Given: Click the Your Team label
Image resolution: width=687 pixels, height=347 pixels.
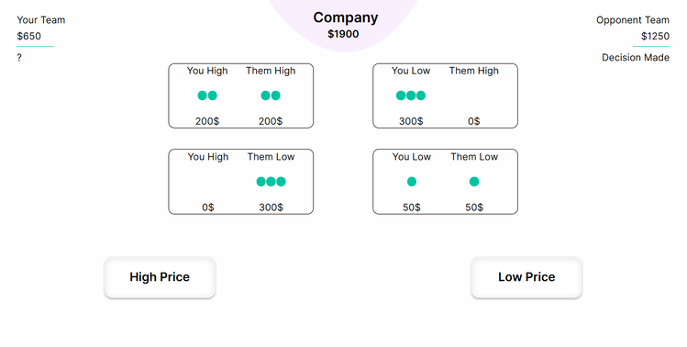Looking at the screenshot, I should 40,20.
